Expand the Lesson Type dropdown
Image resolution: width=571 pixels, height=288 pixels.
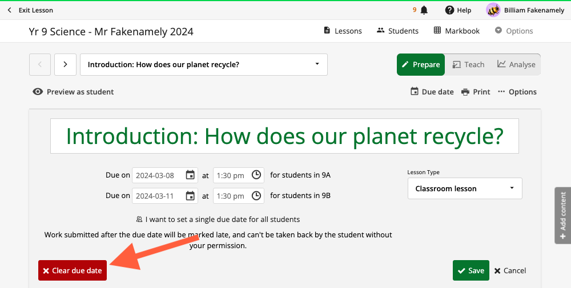[x=465, y=188]
